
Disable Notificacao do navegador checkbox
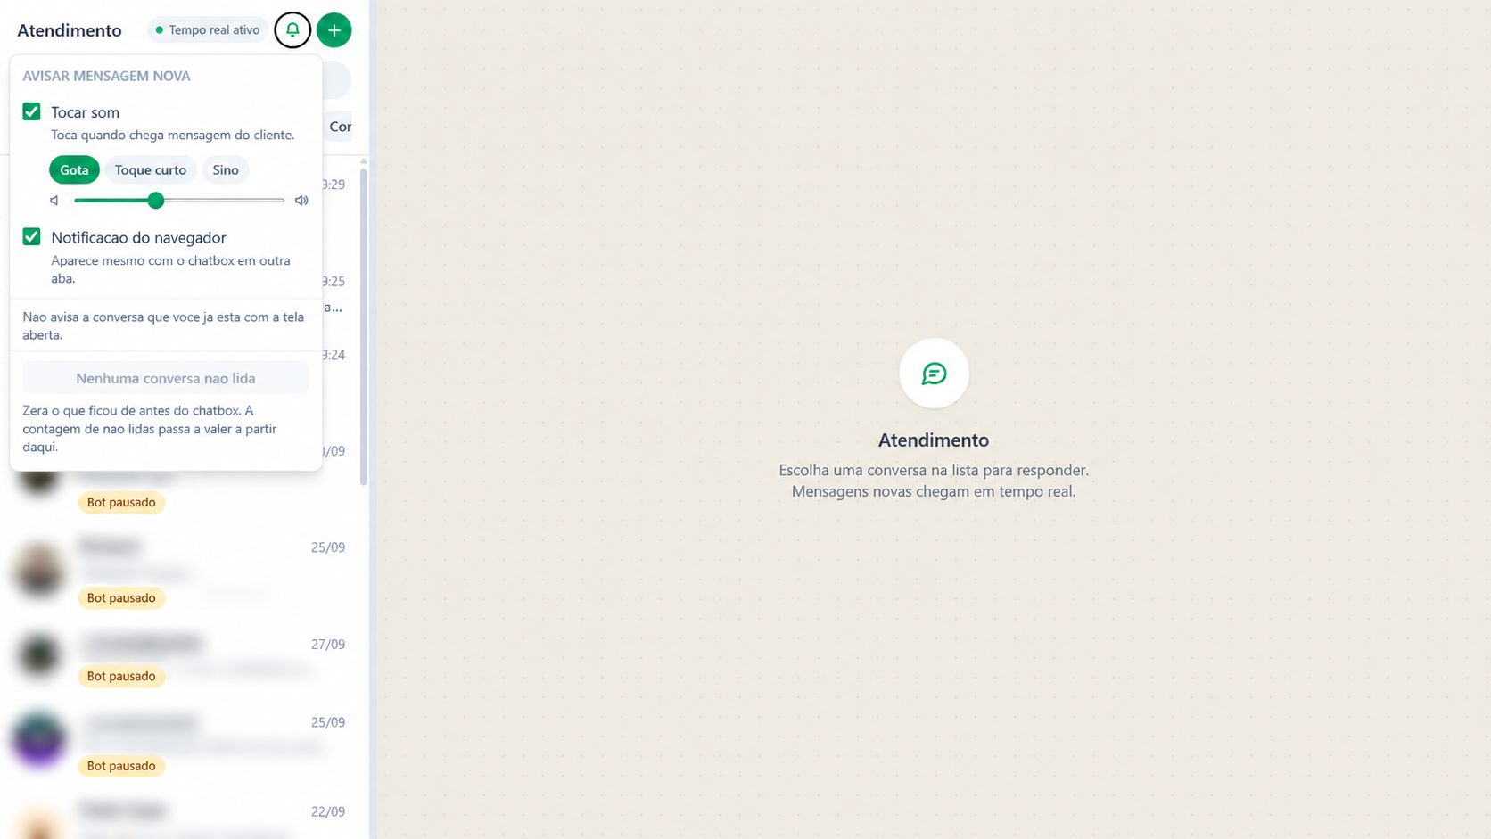[32, 236]
